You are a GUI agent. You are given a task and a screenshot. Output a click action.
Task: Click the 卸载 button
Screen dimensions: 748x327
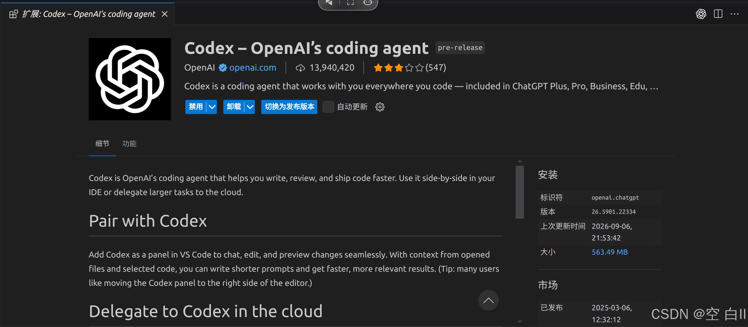(234, 107)
